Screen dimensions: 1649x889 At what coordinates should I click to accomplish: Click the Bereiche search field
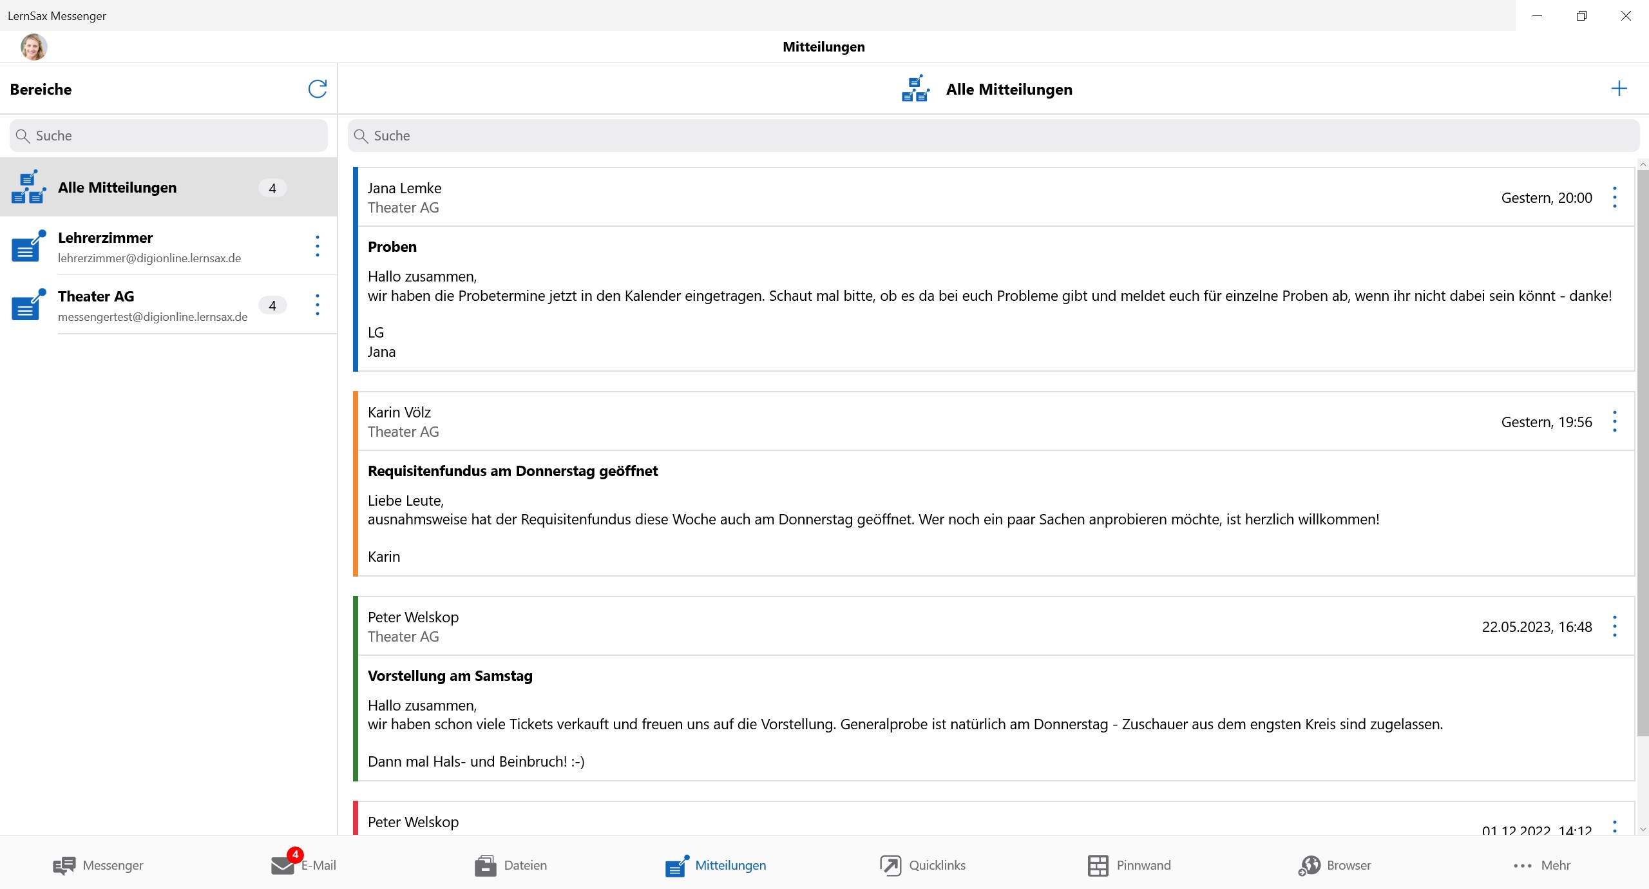(x=169, y=136)
